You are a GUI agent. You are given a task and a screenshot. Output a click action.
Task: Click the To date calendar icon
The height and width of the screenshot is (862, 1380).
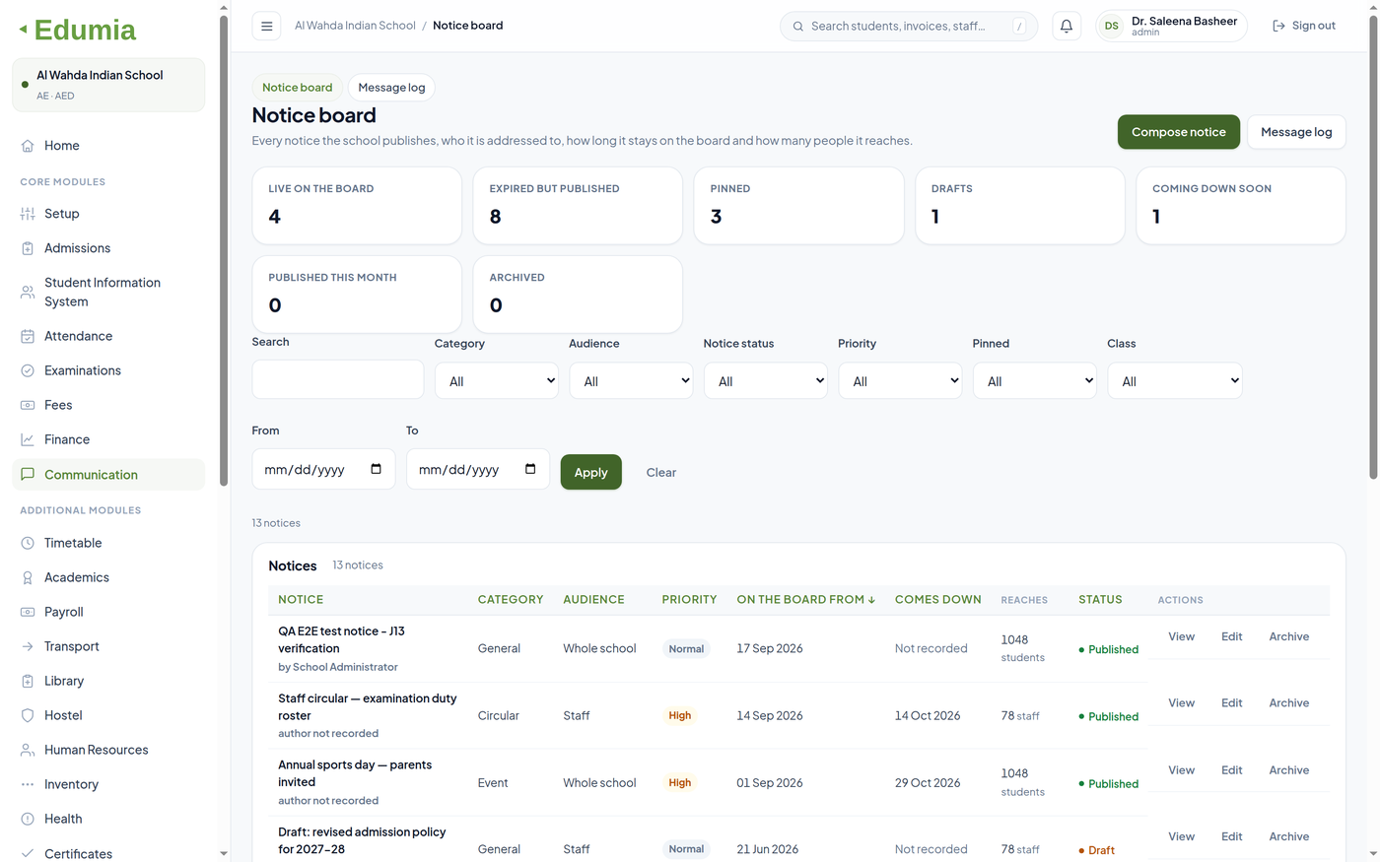[x=530, y=469]
